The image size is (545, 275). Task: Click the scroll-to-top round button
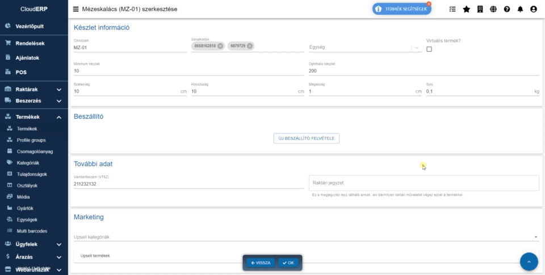[529, 261]
